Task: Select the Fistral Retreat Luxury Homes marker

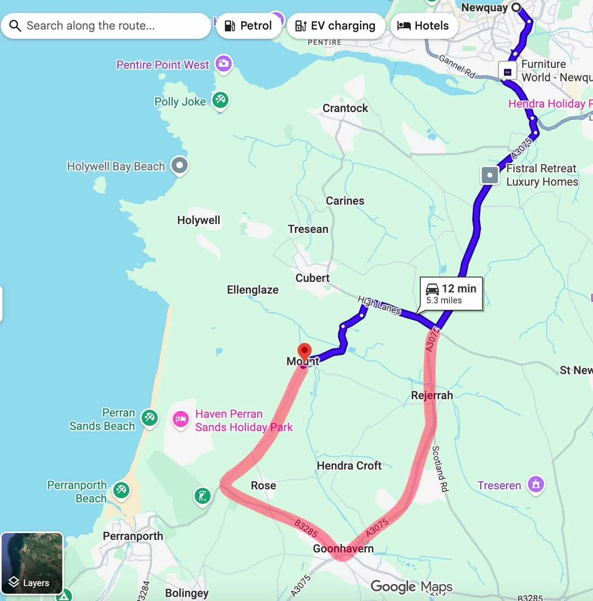Action: coord(489,176)
